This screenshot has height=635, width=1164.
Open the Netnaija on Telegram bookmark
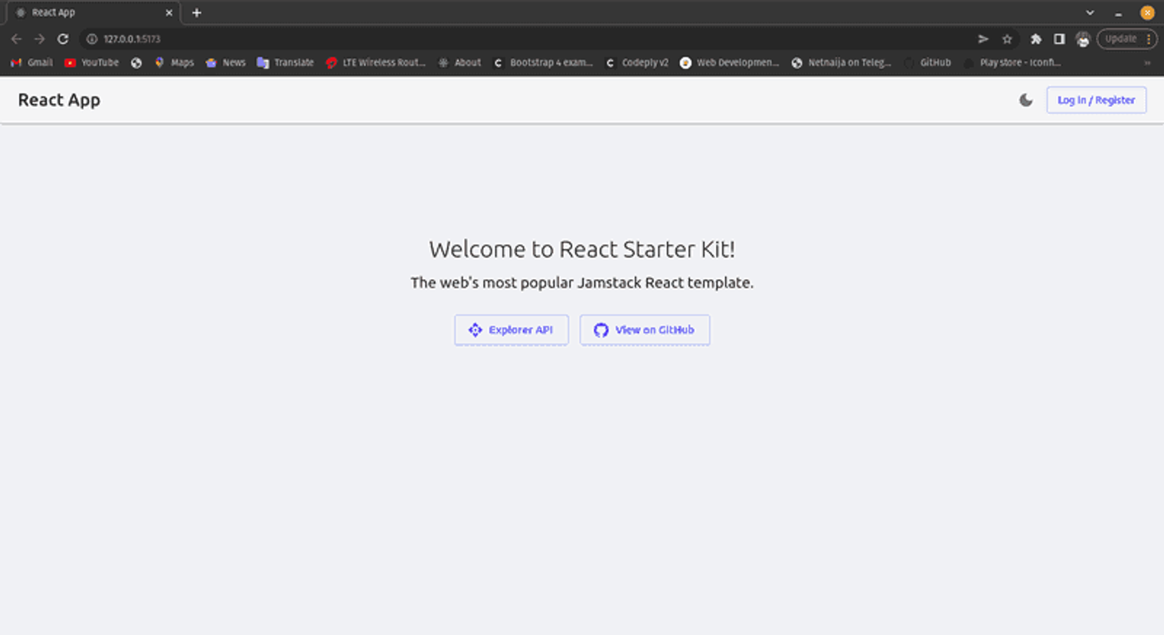tap(842, 63)
